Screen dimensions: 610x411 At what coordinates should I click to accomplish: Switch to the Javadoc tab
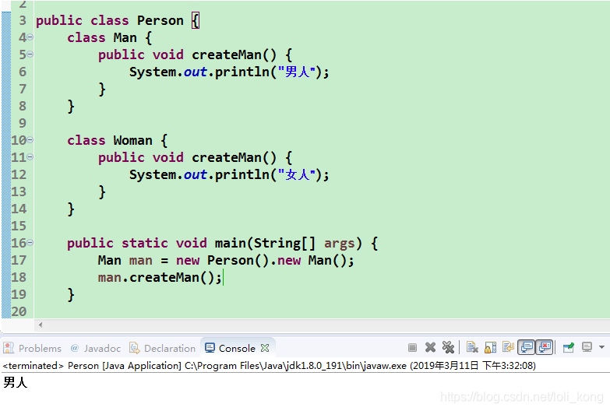(x=96, y=348)
